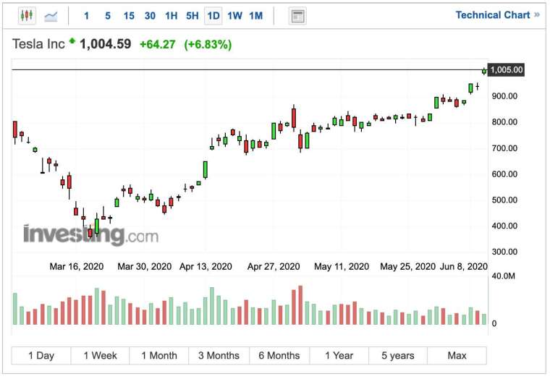Show the 5 years range

click(x=398, y=356)
